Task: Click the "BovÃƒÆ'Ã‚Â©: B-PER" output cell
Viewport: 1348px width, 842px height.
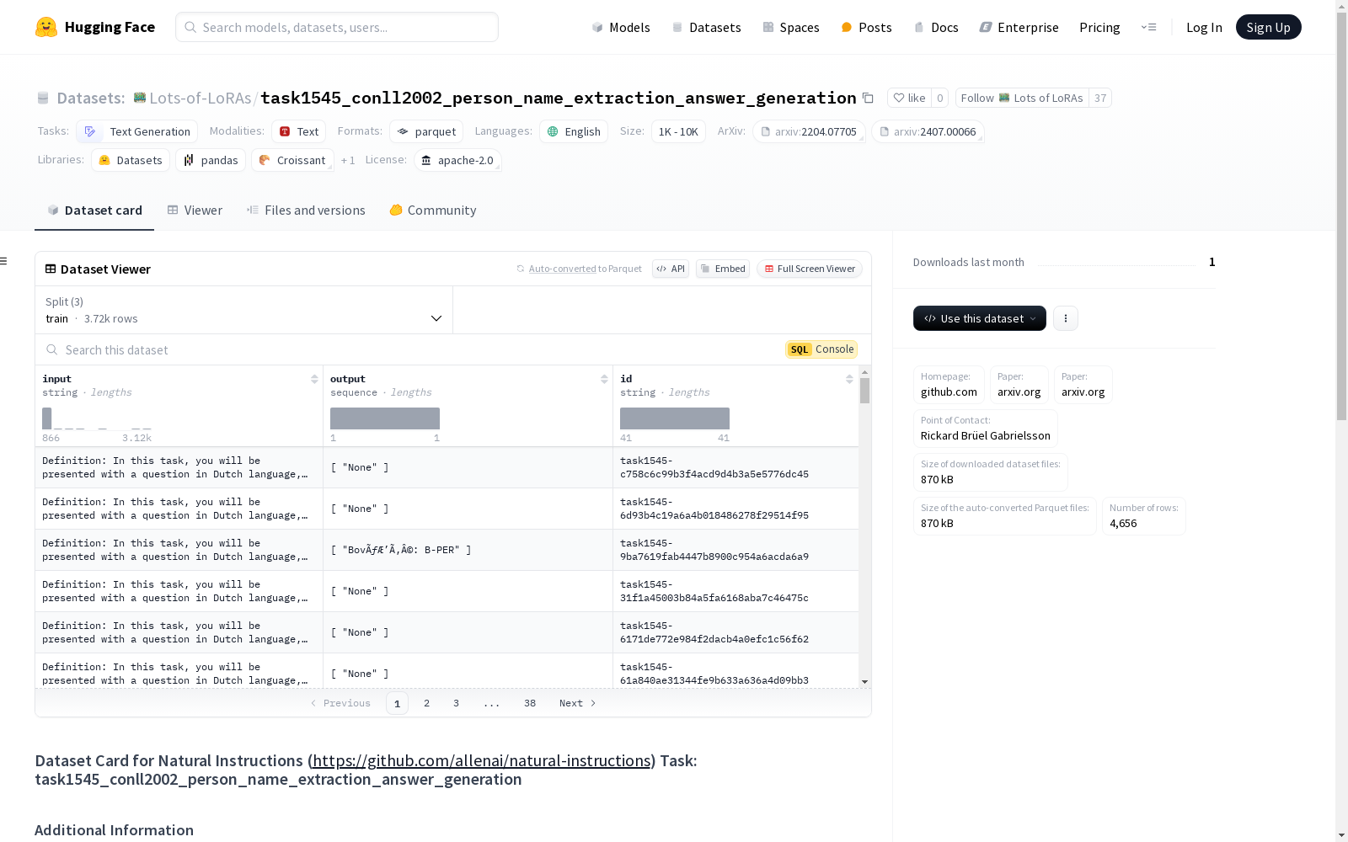Action: click(468, 550)
